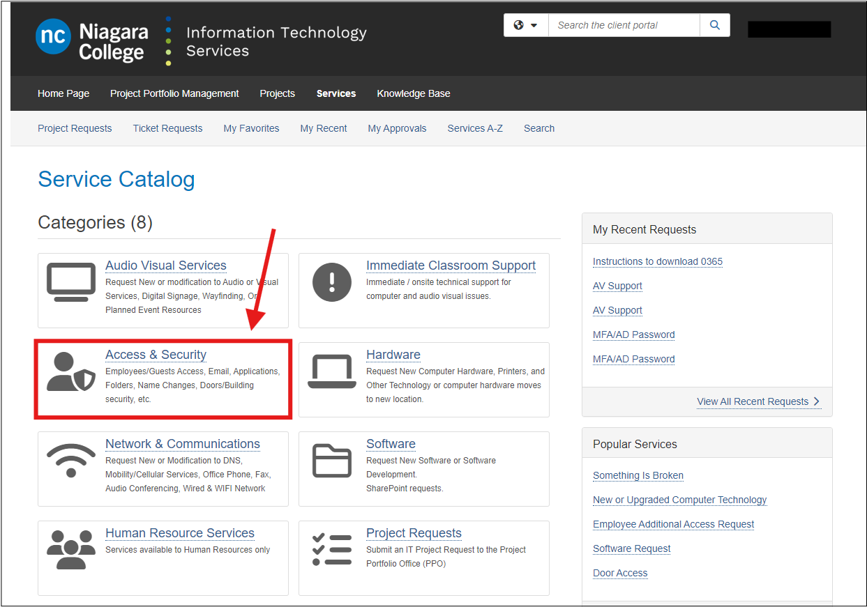This screenshot has width=867, height=607.
Task: Switch to the My Approvals tab
Action: point(397,128)
